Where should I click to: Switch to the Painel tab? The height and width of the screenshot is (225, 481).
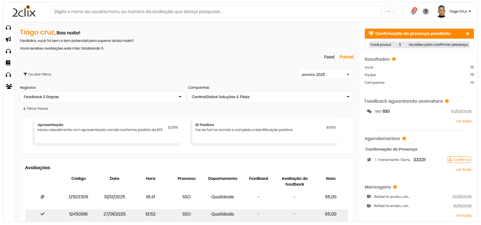pyautogui.click(x=346, y=57)
